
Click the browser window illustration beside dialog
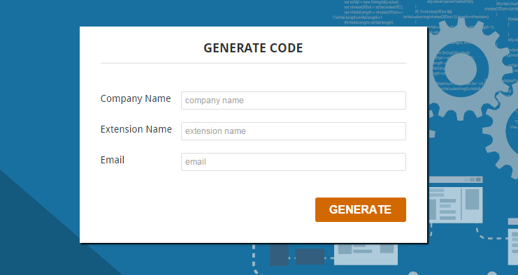click(455, 200)
